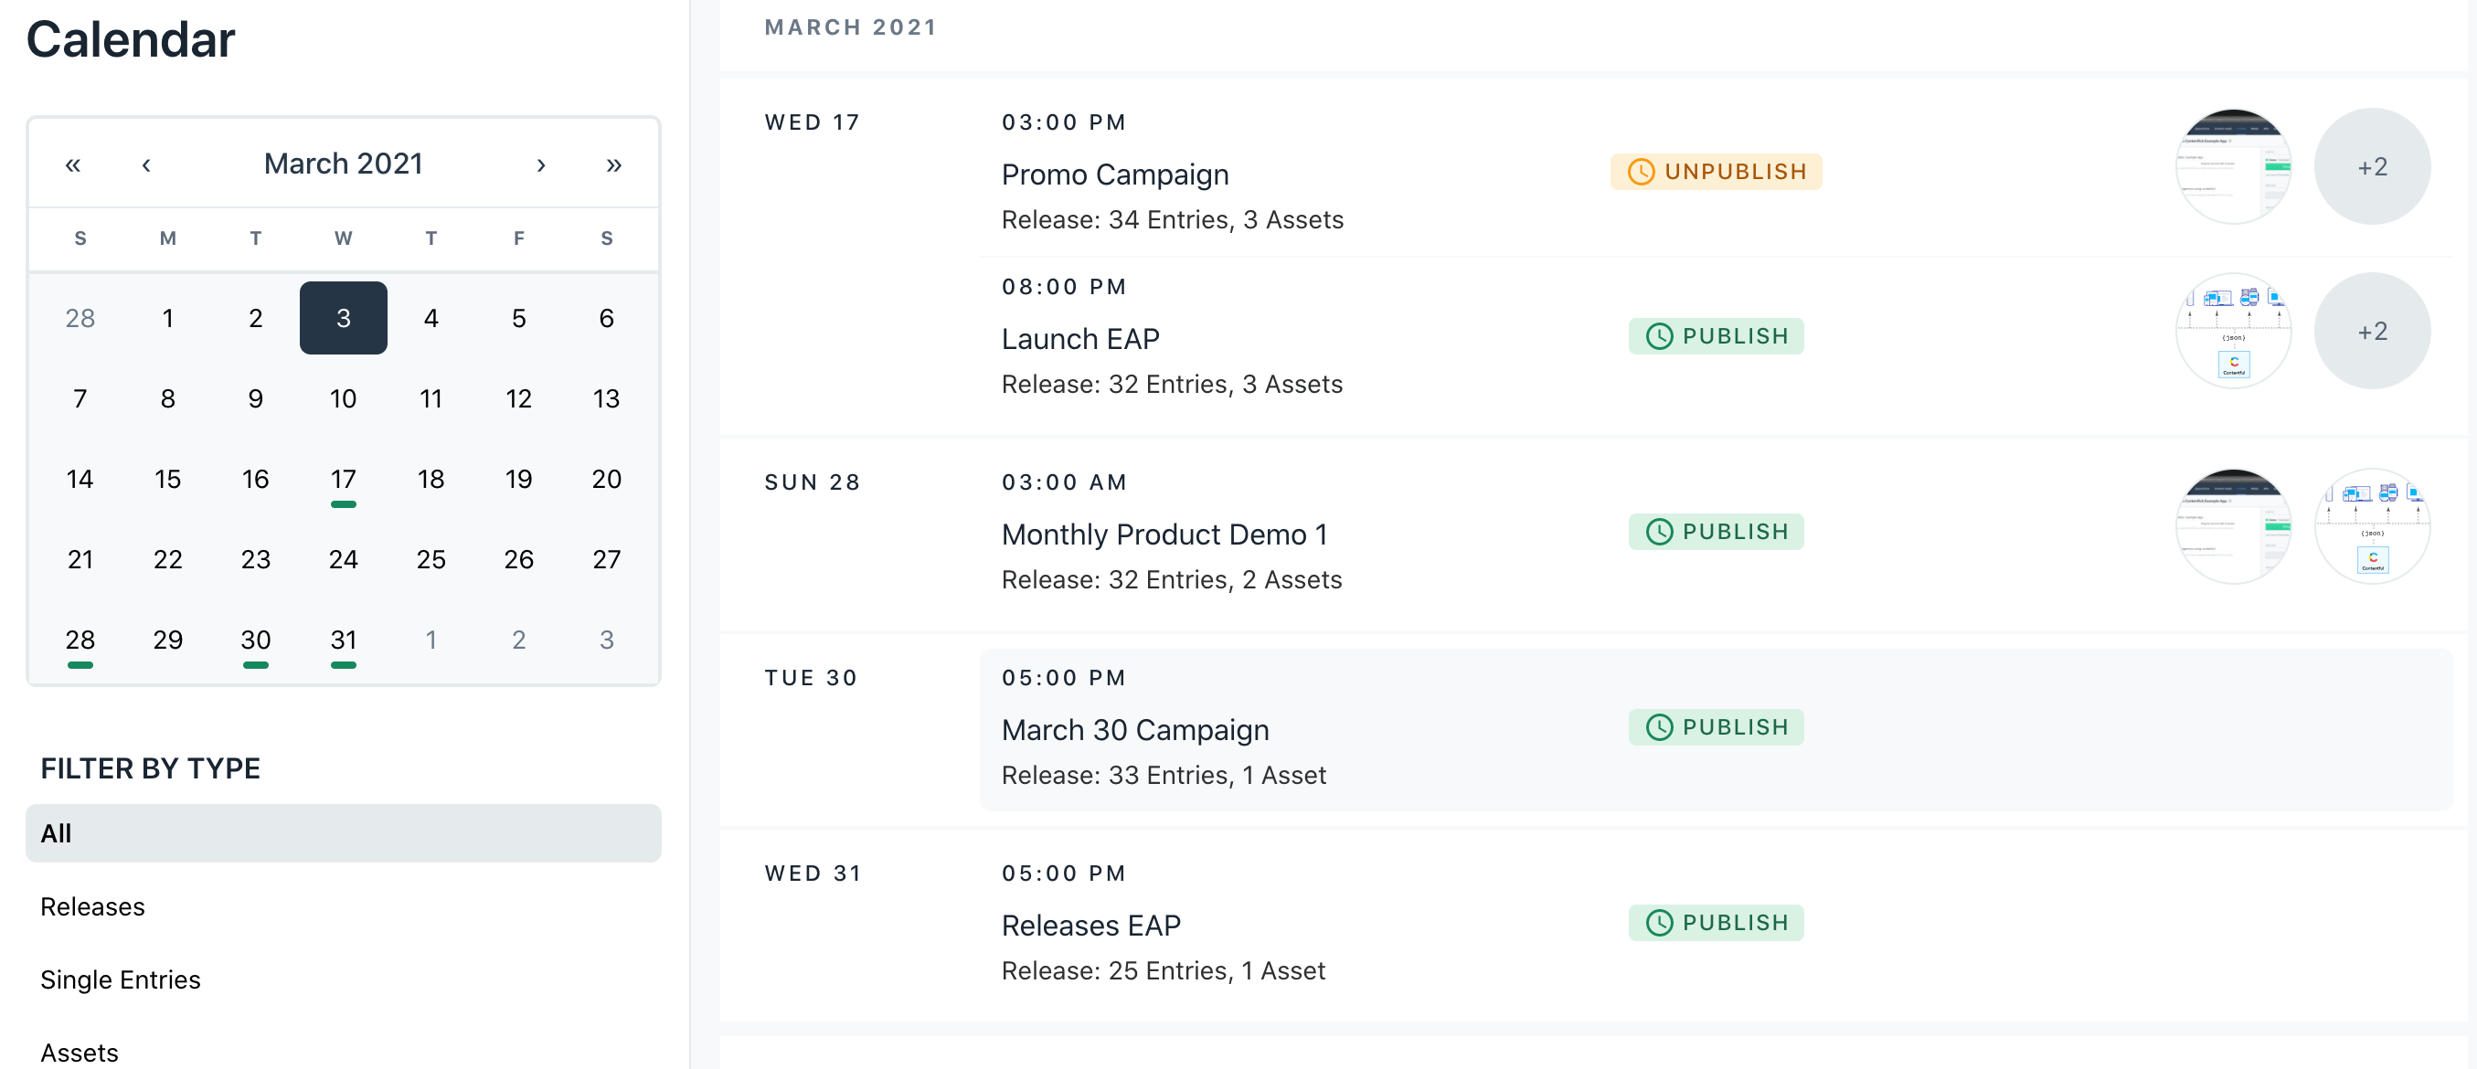This screenshot has height=1069, width=2477.
Task: Filter by Assets type
Action: [79, 1052]
